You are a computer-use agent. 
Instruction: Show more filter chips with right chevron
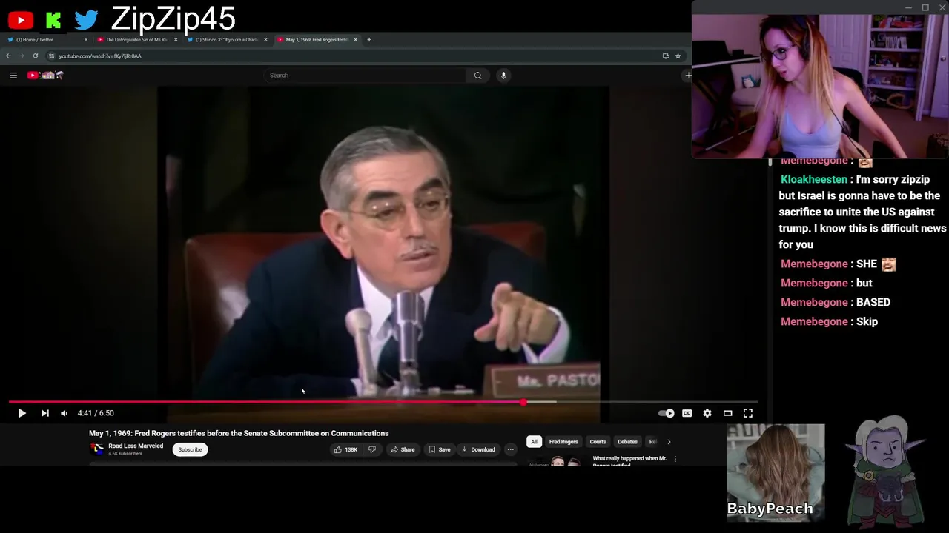pyautogui.click(x=669, y=442)
